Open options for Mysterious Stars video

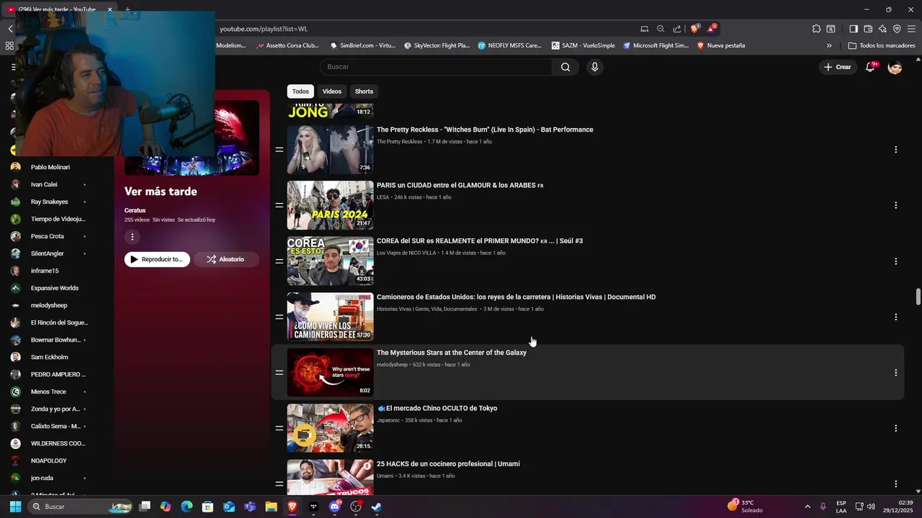tap(896, 373)
